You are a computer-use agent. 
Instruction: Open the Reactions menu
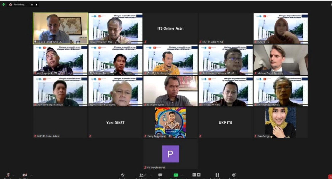click(x=234, y=175)
